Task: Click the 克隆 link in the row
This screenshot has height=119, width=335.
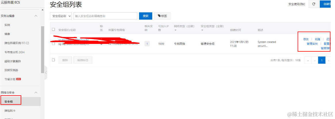Action: pyautogui.click(x=317, y=39)
